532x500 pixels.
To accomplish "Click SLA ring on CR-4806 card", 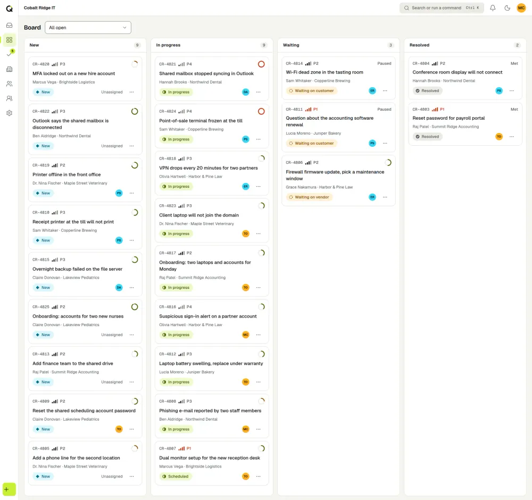I will pos(388,162).
